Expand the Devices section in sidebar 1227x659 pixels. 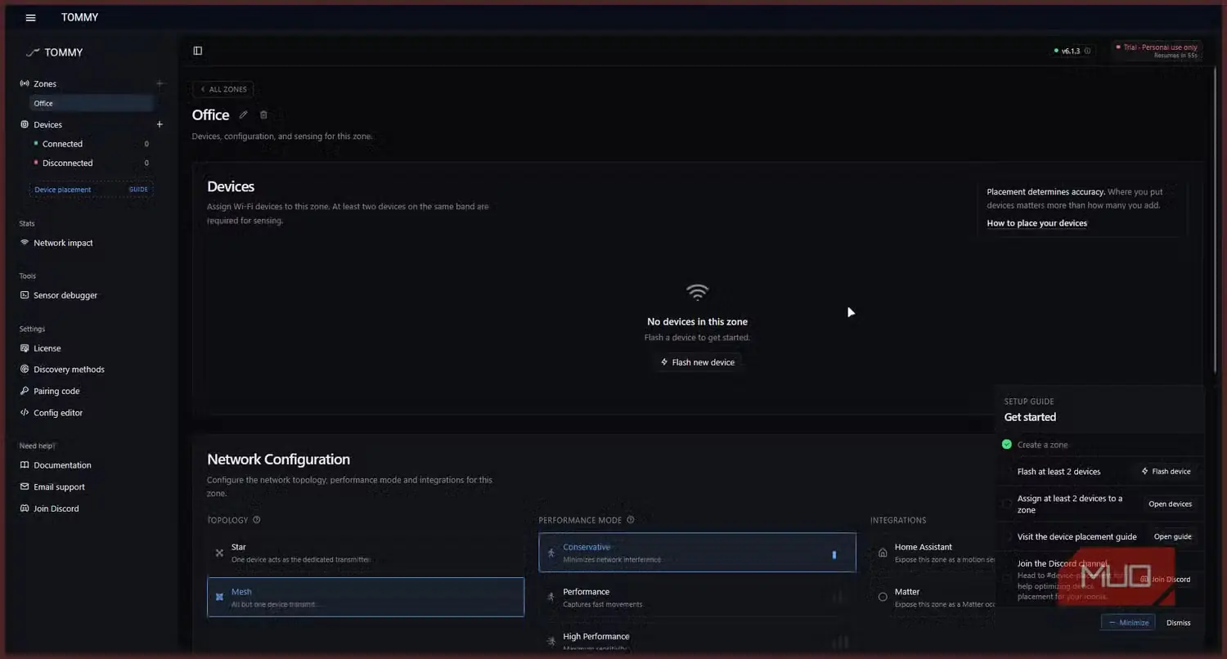(x=47, y=124)
